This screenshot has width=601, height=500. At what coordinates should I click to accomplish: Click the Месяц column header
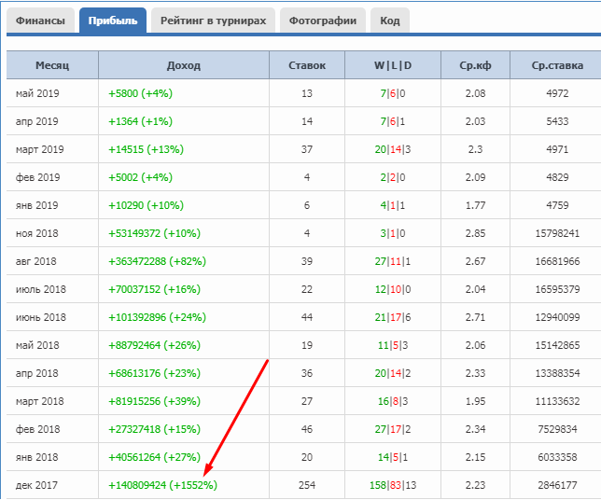(52, 65)
